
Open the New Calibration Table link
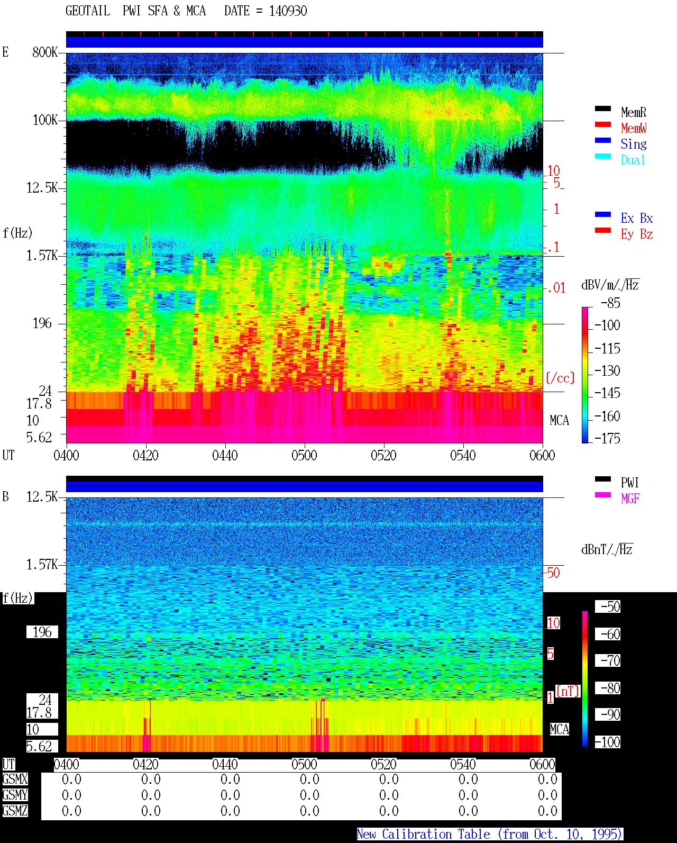(x=490, y=835)
